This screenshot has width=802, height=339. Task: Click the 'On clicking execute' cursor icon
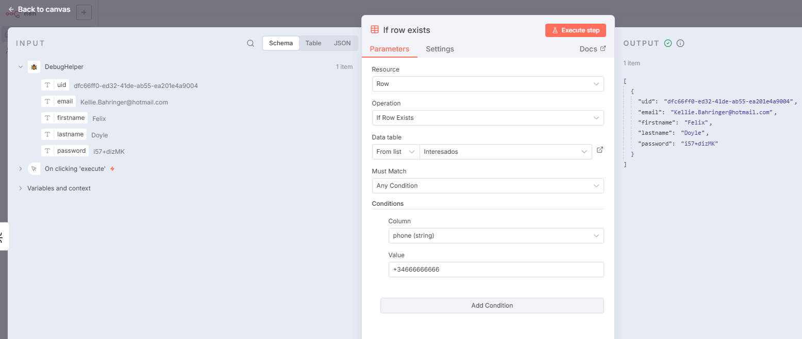(34, 169)
